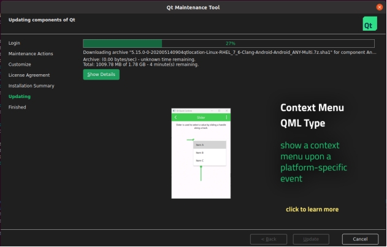Click the 'Total: 1009.78 MB of 1.78 GB' text
Screen dimensions: 387x247
click(140, 64)
